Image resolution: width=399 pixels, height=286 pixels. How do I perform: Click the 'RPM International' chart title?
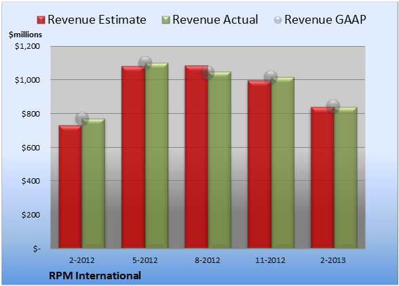[x=95, y=276]
